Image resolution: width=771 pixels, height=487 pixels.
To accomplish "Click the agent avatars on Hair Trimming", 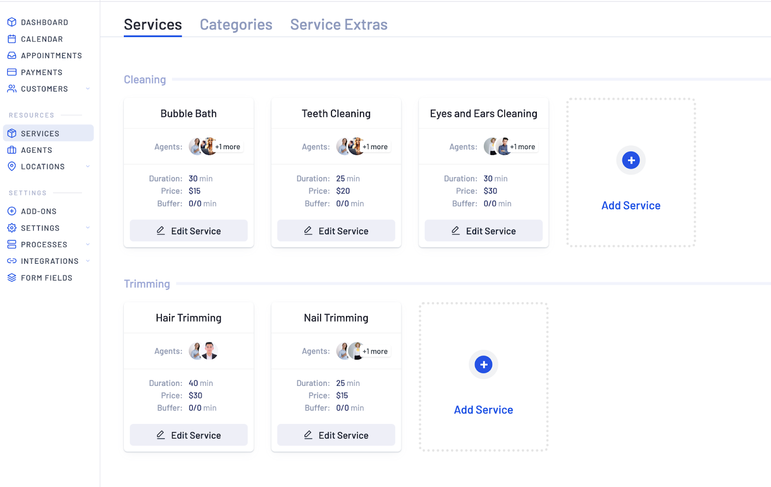I will [x=203, y=351].
